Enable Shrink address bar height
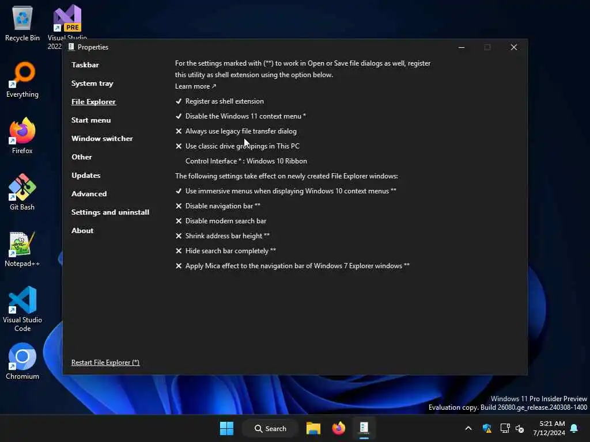The height and width of the screenshot is (442, 590). (x=222, y=236)
